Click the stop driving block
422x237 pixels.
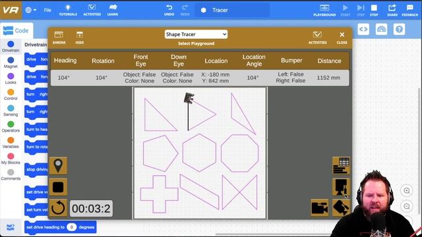tap(36, 170)
